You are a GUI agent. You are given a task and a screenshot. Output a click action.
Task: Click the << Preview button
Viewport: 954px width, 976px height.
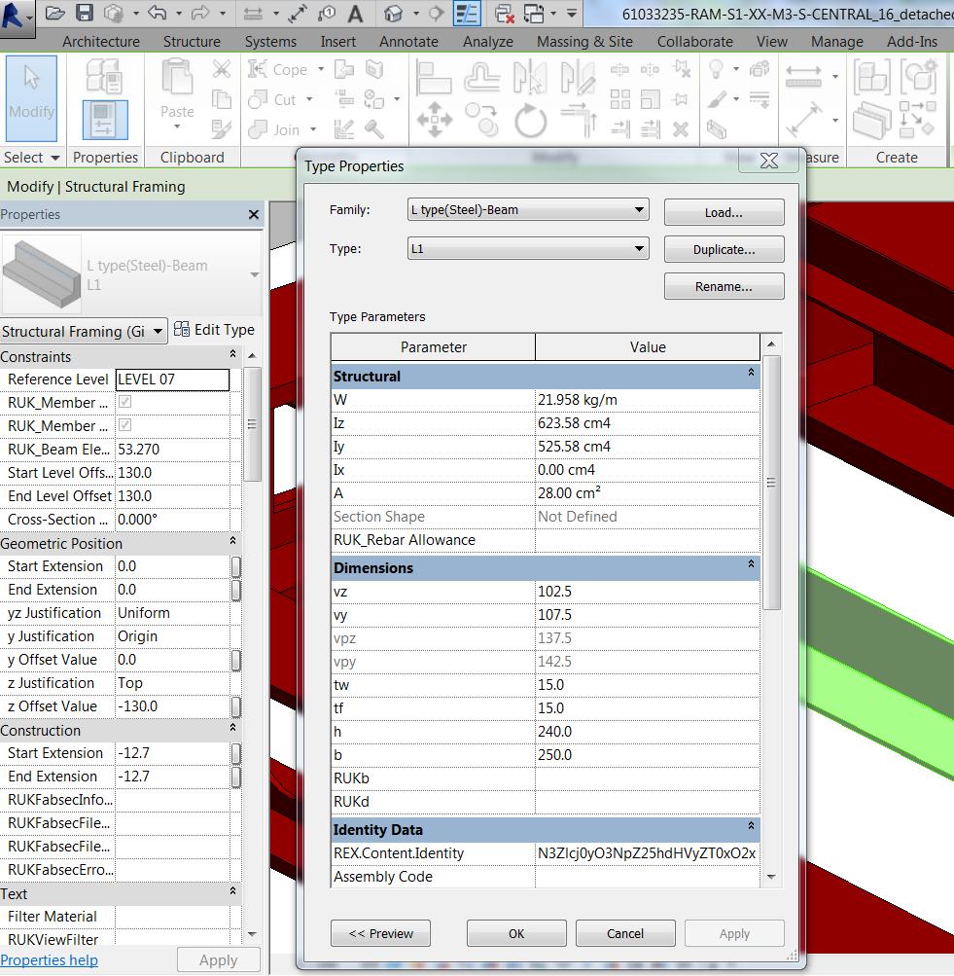tap(380, 934)
